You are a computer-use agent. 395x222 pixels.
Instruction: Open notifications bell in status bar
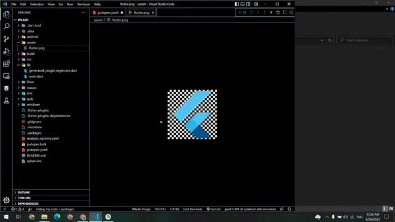[x=289, y=209]
